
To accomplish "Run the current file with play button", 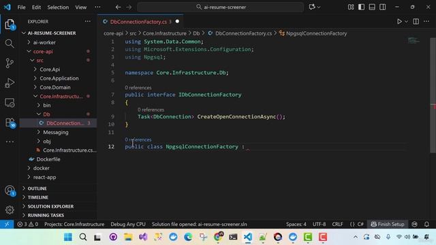I will 399,21.
